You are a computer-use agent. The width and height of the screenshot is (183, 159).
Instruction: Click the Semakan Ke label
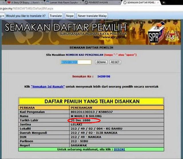click(x=83, y=77)
